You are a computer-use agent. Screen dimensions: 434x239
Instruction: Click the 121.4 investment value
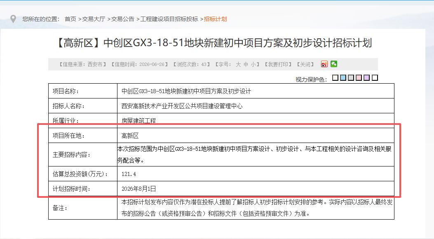pos(129,174)
